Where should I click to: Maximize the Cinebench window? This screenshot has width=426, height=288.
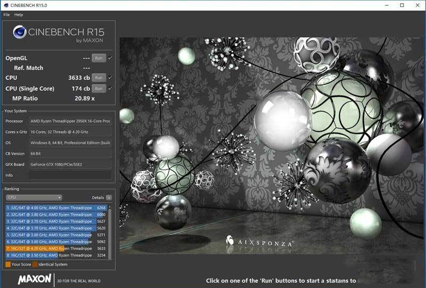(402, 5)
